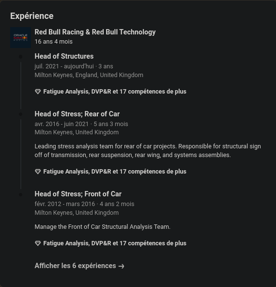Image resolution: width=276 pixels, height=287 pixels.
Task: Click the Rear of Car role description paragraph
Action: coord(148,151)
